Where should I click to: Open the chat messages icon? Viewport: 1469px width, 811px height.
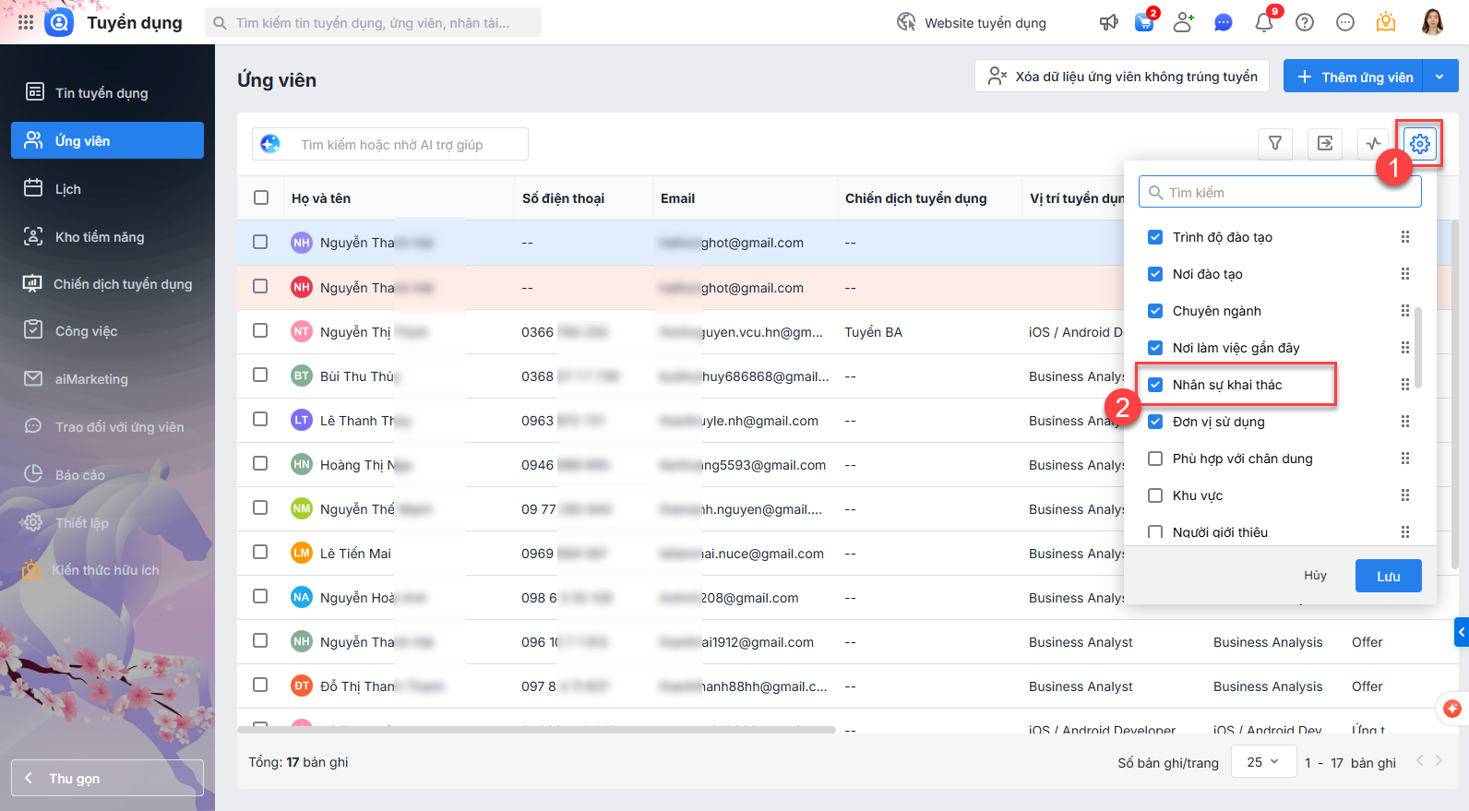1224,22
